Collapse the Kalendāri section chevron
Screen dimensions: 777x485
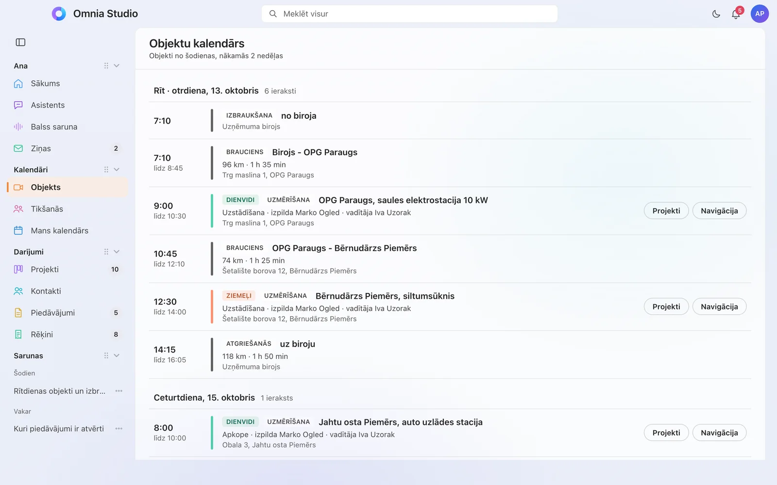(117, 169)
